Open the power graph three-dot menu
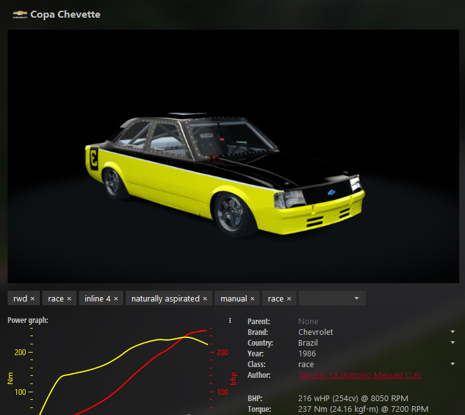 click(230, 320)
